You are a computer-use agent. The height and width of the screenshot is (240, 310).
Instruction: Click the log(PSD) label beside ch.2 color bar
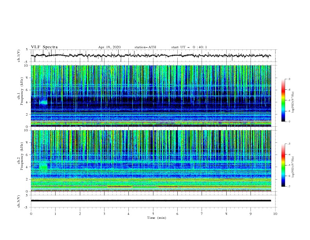click(293, 167)
